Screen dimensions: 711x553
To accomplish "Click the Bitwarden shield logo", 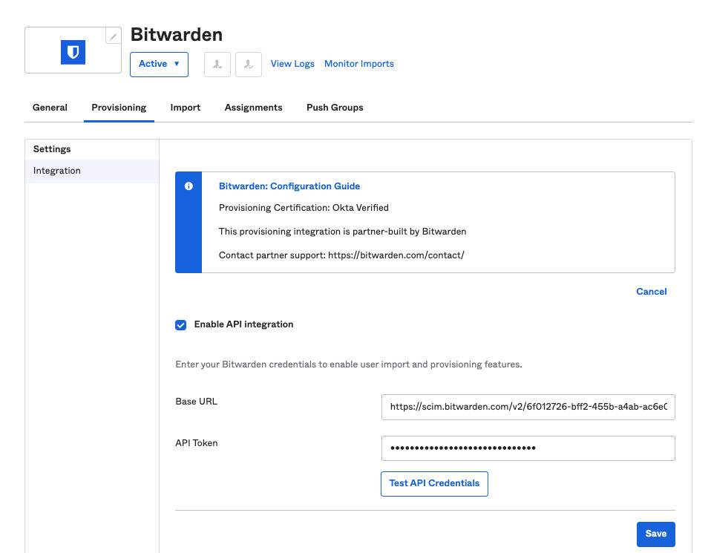I will point(73,51).
